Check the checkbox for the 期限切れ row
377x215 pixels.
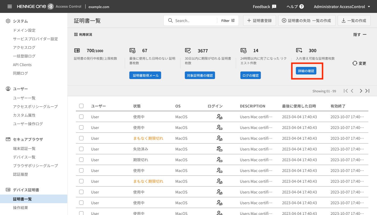point(81,160)
